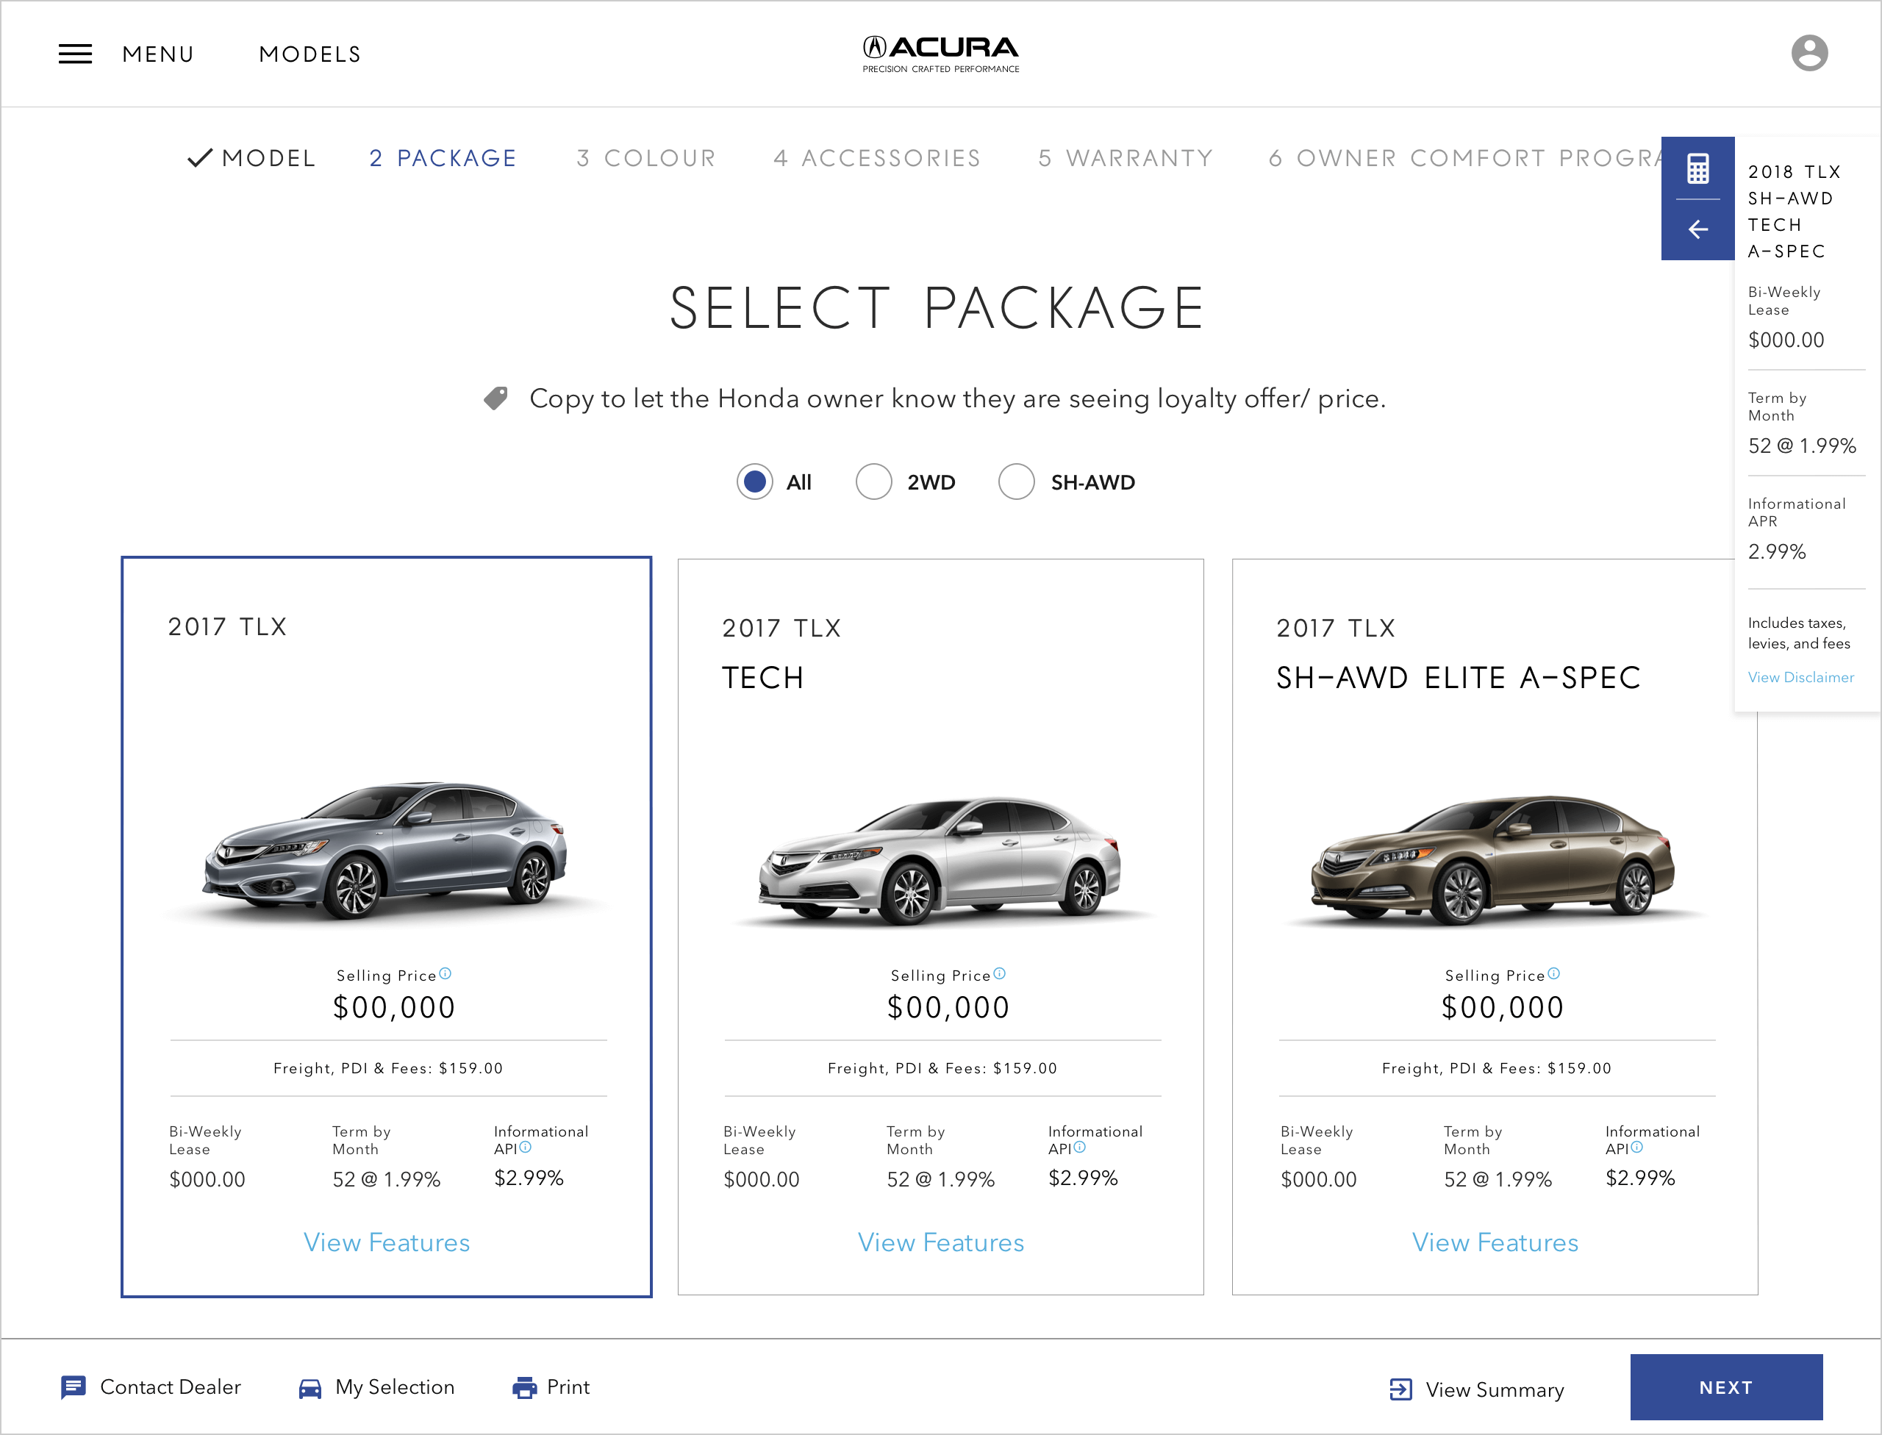Click '$2.99%' Informational API on Elite A-Spec card
This screenshot has width=1882, height=1435.
click(1640, 1178)
